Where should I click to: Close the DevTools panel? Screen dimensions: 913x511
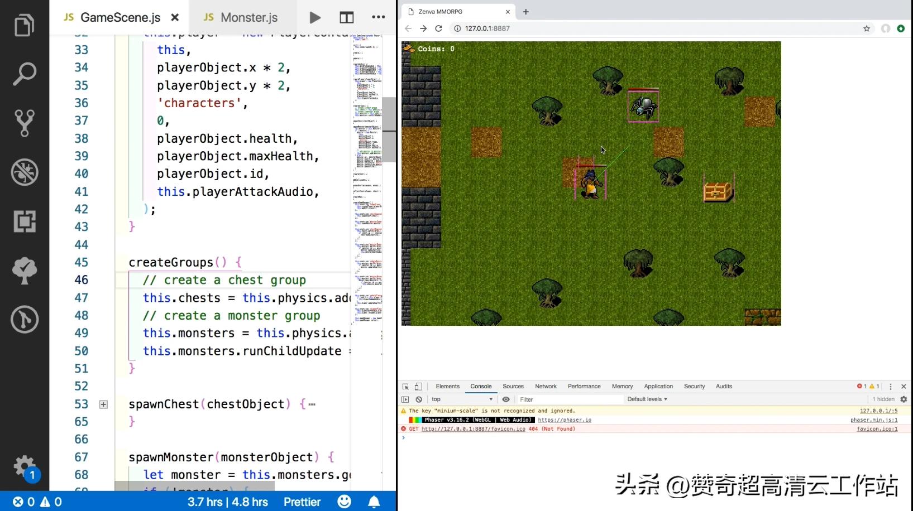tap(904, 387)
